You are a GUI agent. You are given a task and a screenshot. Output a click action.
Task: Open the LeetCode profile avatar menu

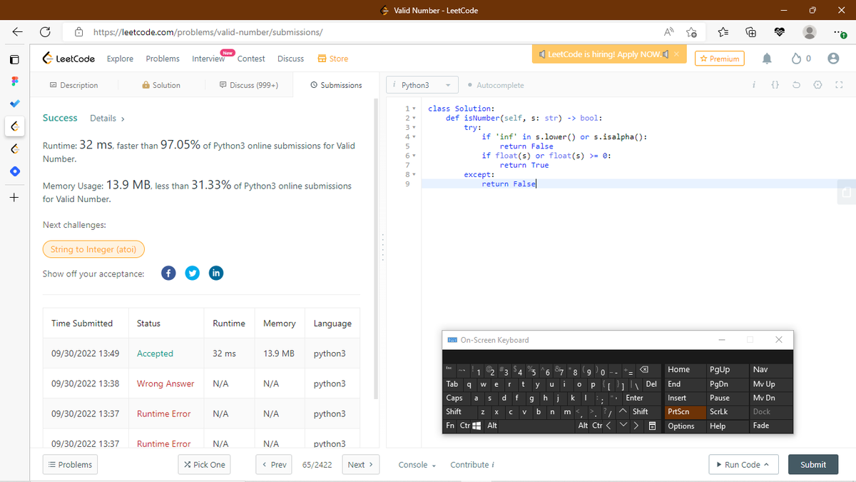click(832, 59)
